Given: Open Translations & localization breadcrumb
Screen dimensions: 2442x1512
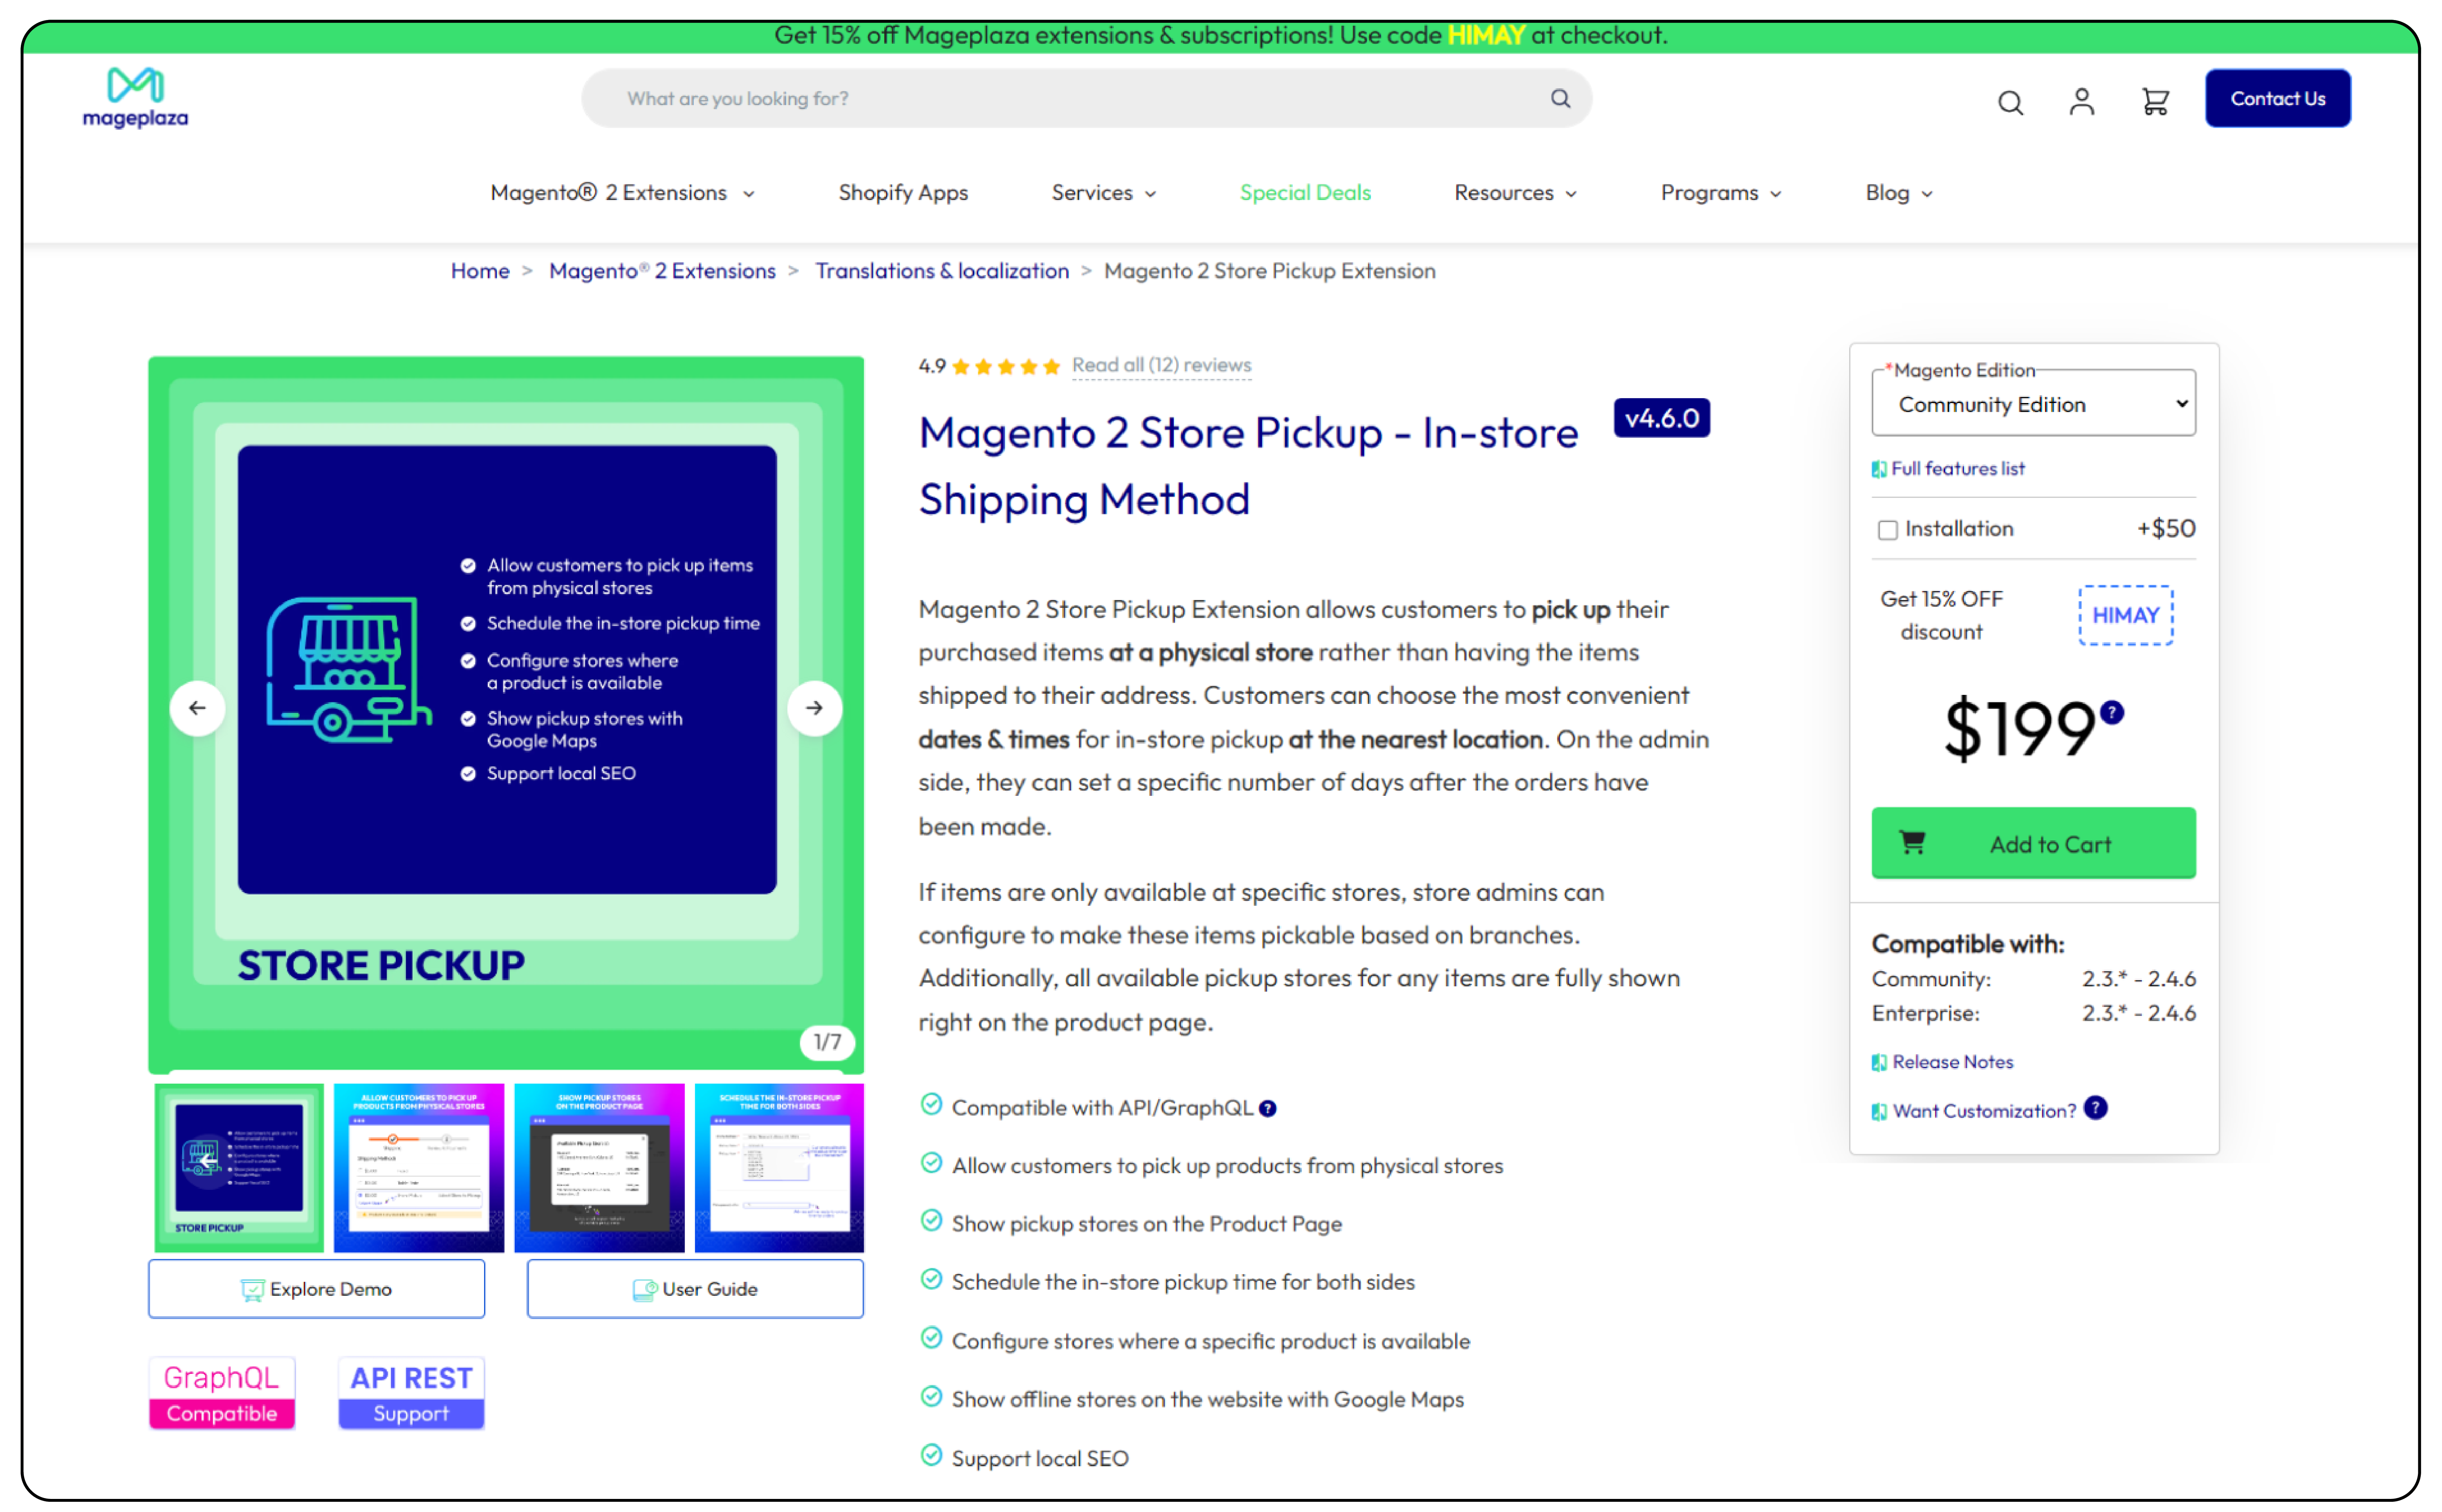Looking at the screenshot, I should (x=942, y=271).
